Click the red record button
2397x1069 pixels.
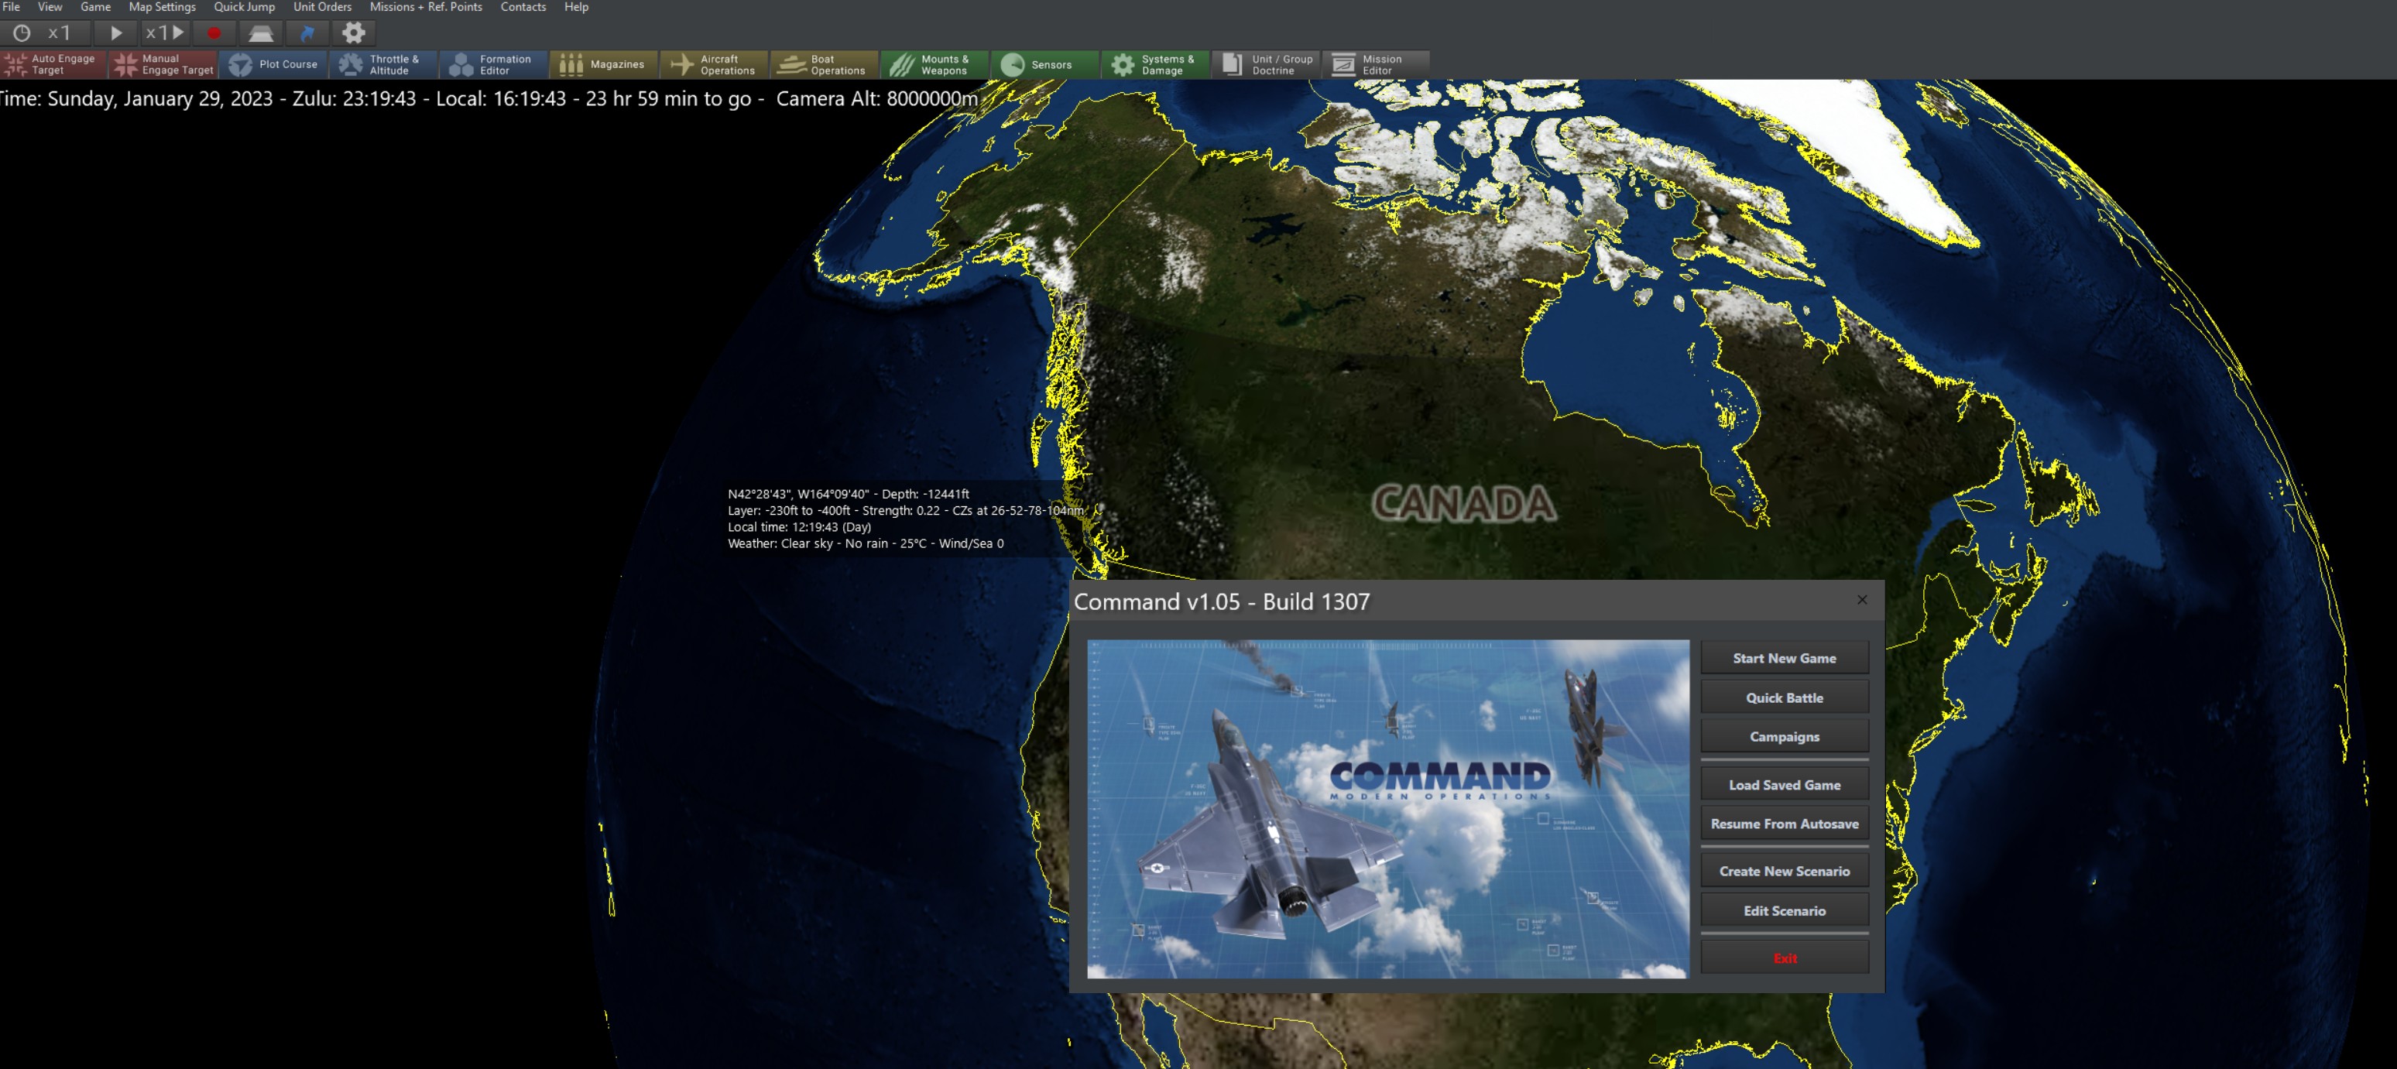[x=214, y=33]
